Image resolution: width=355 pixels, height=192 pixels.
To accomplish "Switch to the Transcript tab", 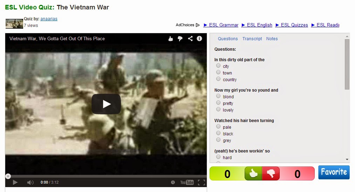I will [252, 38].
